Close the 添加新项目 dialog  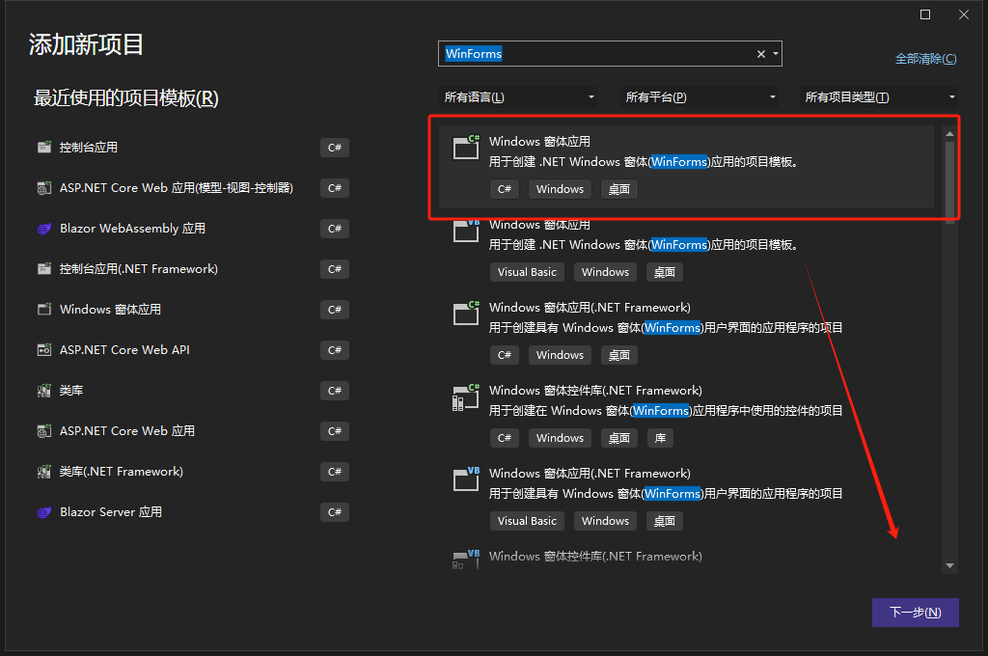964,14
